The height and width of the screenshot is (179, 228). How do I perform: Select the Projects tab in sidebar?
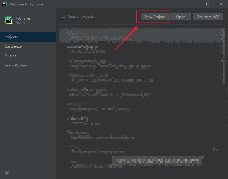28,37
